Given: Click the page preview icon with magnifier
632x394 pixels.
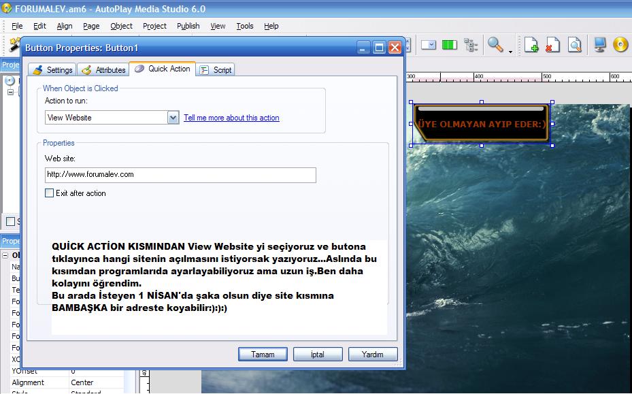Looking at the screenshot, I should (x=574, y=45).
